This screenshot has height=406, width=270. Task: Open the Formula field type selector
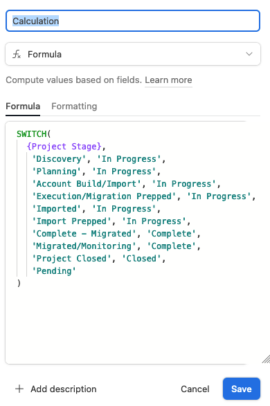tap(133, 54)
